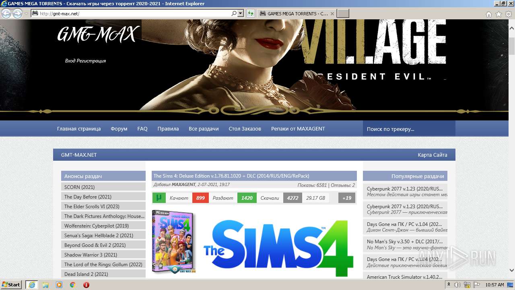The image size is (515, 290).
Task: Open the GMT-MAX.NET breadcrumb link
Action: [x=79, y=155]
